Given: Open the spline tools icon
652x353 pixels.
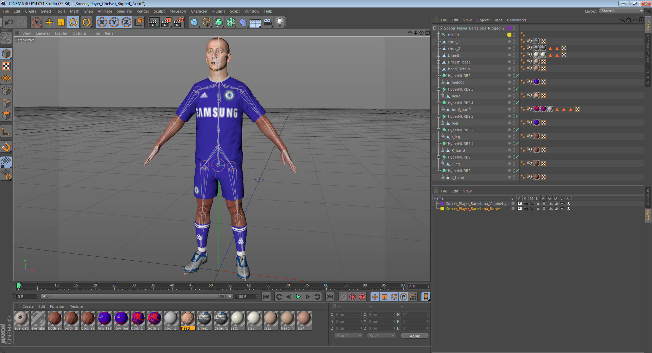Looking at the screenshot, I should 206,22.
